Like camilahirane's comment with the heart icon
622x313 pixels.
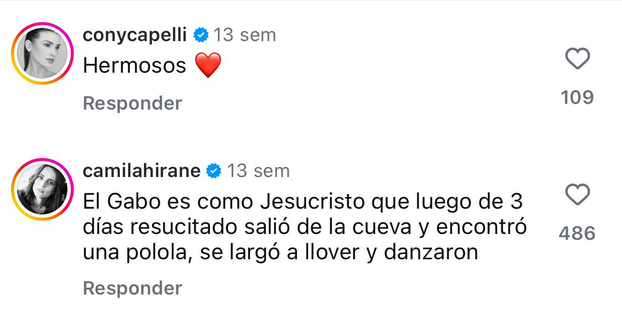click(x=577, y=195)
